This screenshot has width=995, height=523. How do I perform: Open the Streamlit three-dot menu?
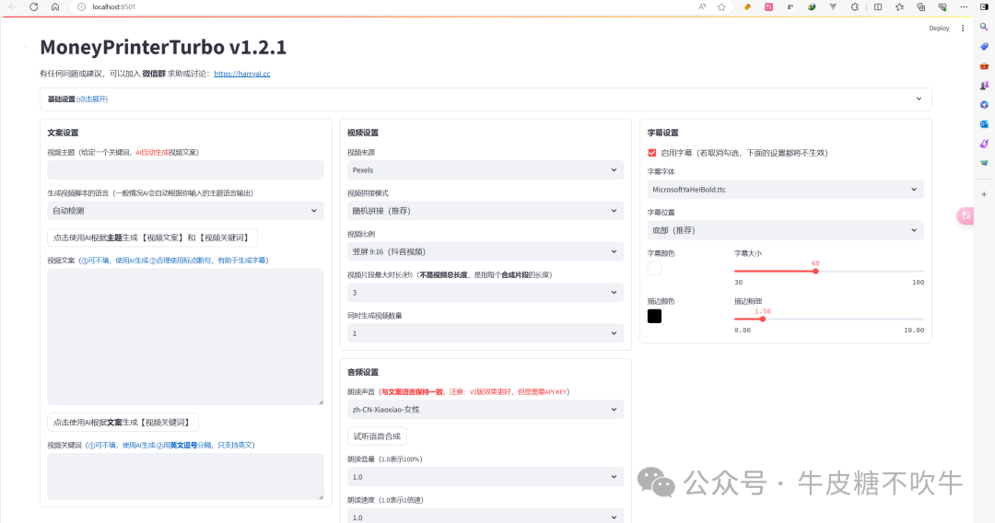(x=963, y=28)
